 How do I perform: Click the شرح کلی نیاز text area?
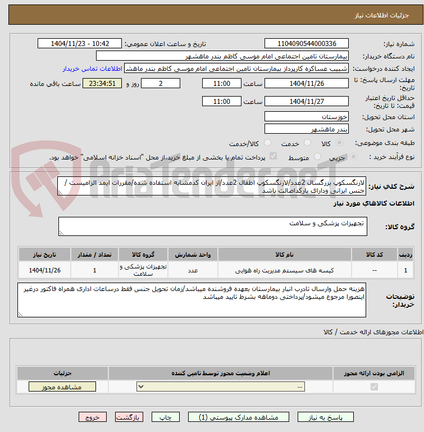(212, 187)
